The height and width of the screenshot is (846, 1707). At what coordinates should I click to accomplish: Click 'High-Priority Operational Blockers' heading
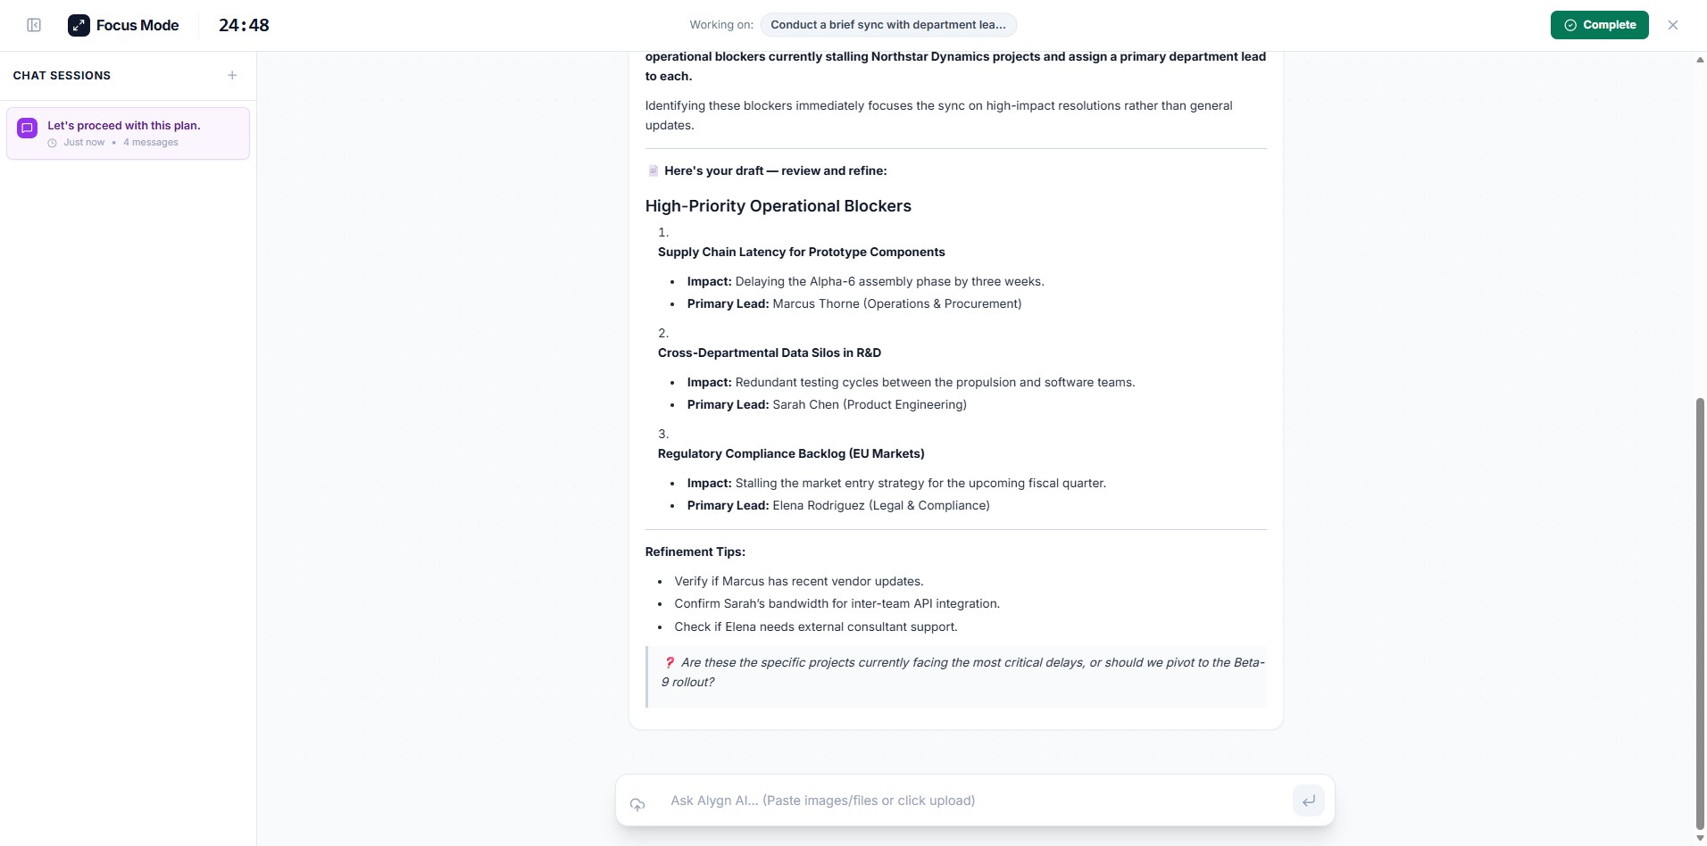coord(778,206)
